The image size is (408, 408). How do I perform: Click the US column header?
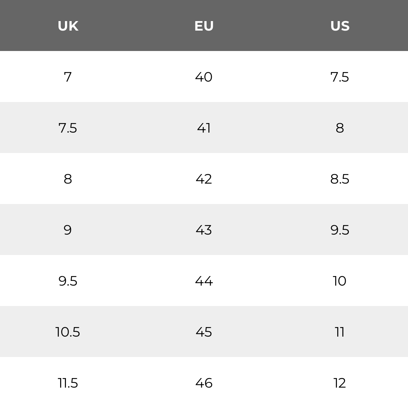click(340, 26)
